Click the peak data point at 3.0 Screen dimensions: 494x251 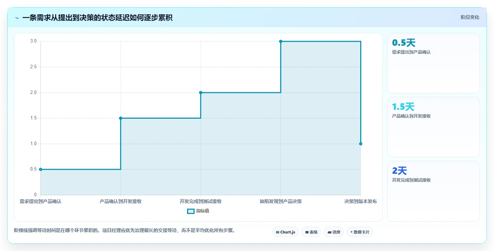281,41
